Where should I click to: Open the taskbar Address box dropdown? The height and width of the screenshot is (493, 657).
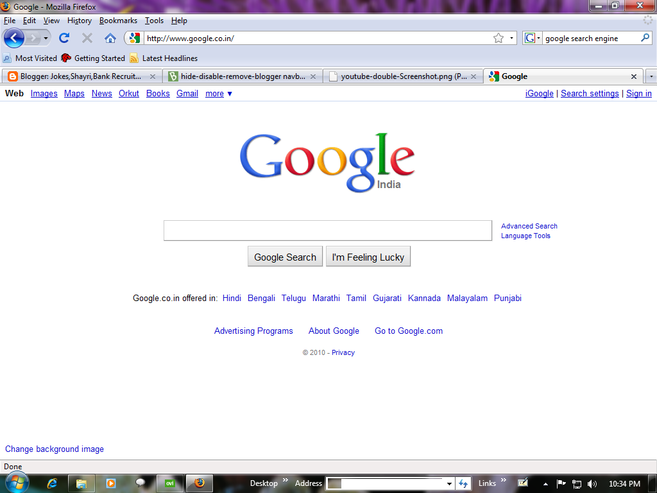tap(449, 484)
